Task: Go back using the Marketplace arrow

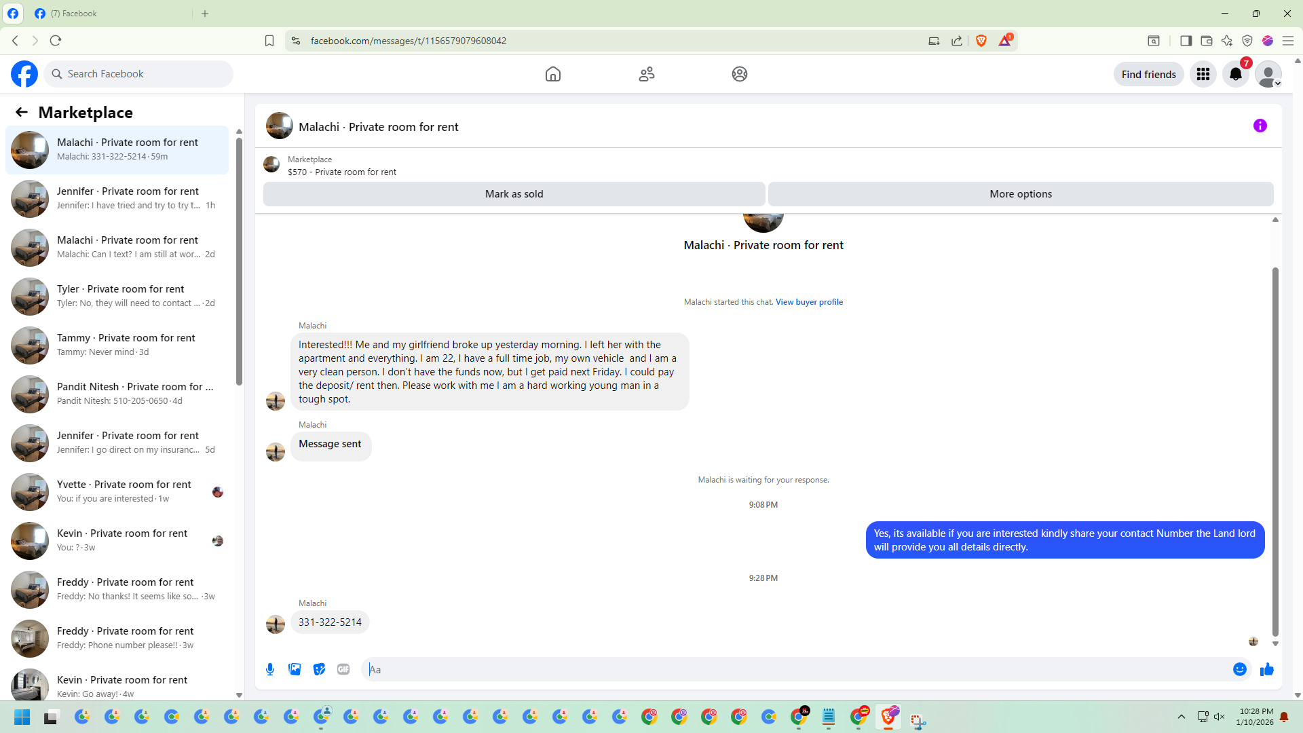Action: pos(22,112)
